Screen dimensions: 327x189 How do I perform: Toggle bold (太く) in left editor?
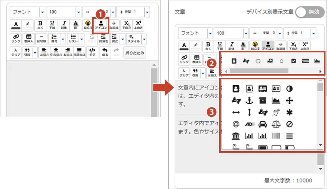click(40, 25)
